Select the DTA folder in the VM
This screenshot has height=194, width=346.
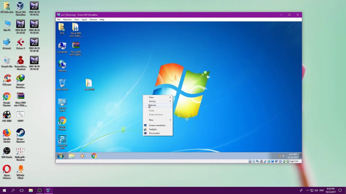pos(62,29)
